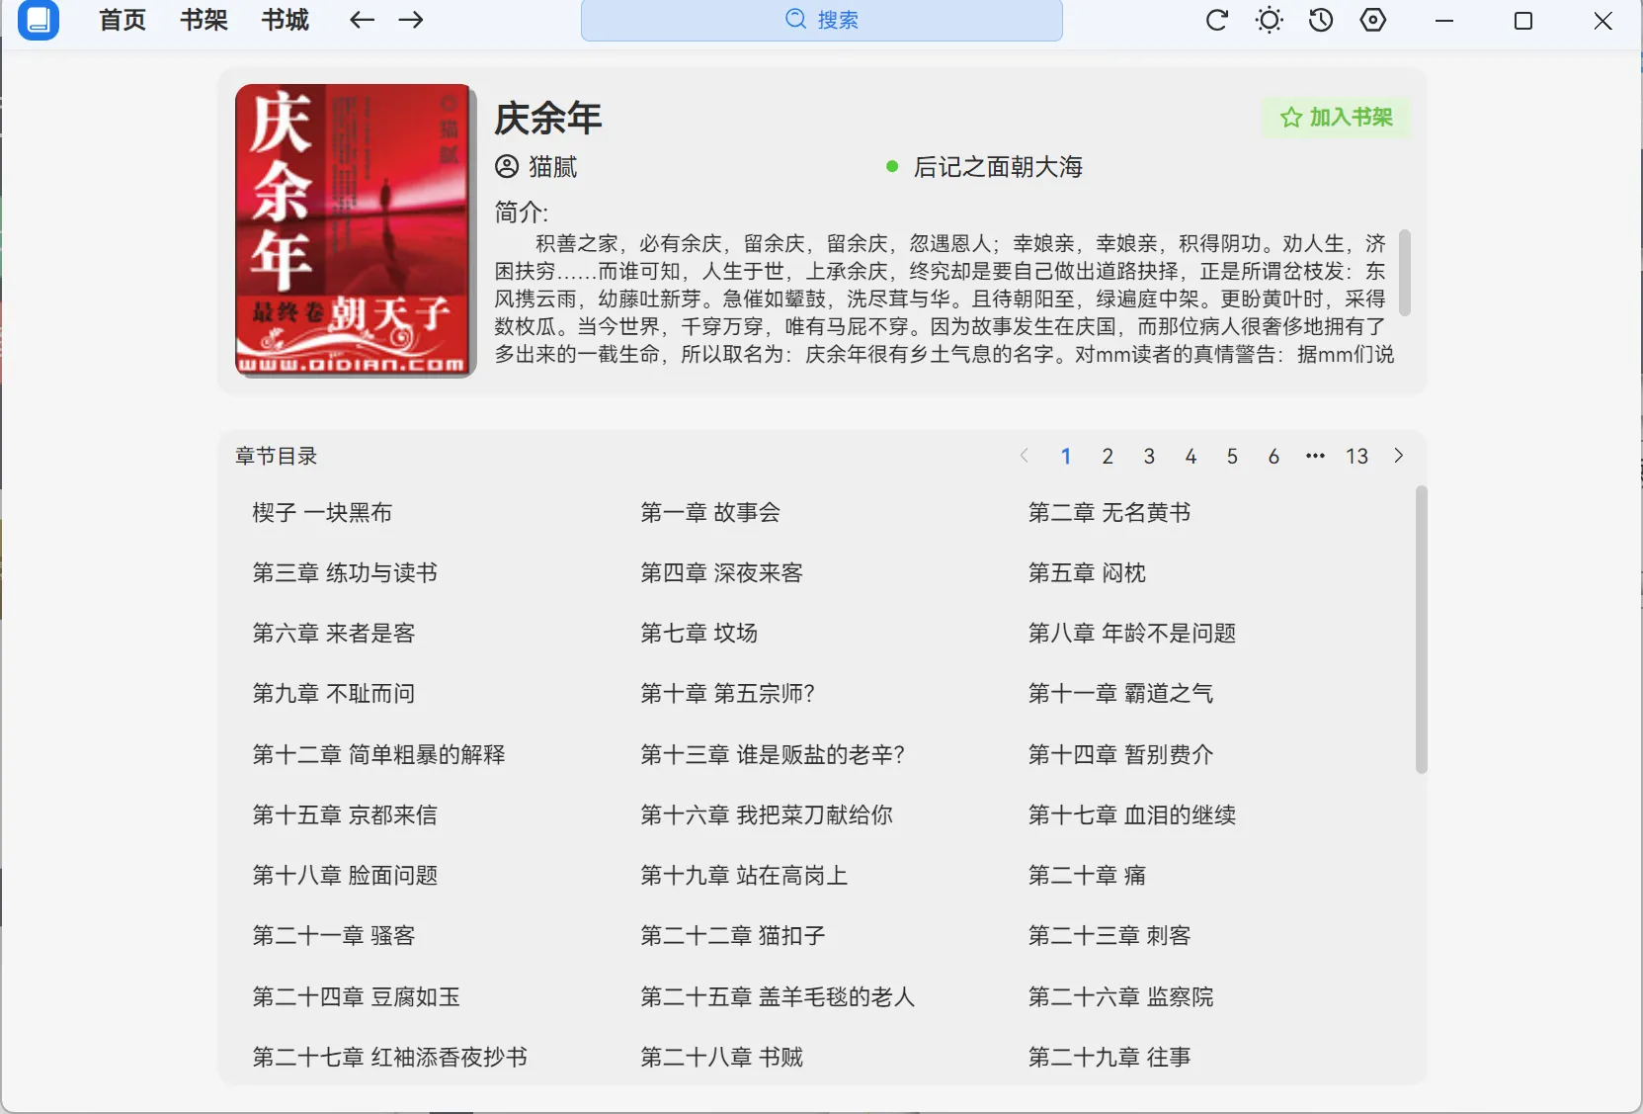1643x1114 pixels.
Task: Open chapter 第二十章 痛
Action: [1087, 875]
